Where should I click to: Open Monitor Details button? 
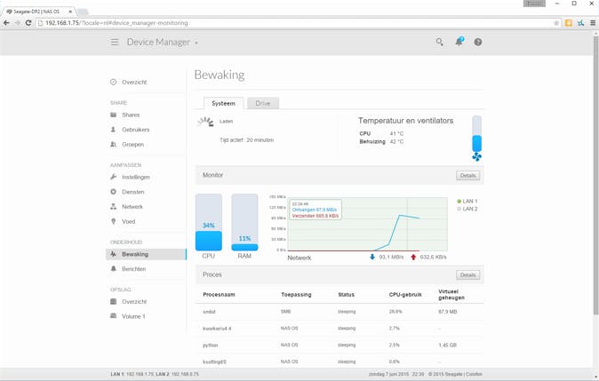467,176
